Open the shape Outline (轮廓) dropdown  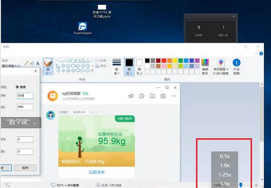click(x=102, y=61)
